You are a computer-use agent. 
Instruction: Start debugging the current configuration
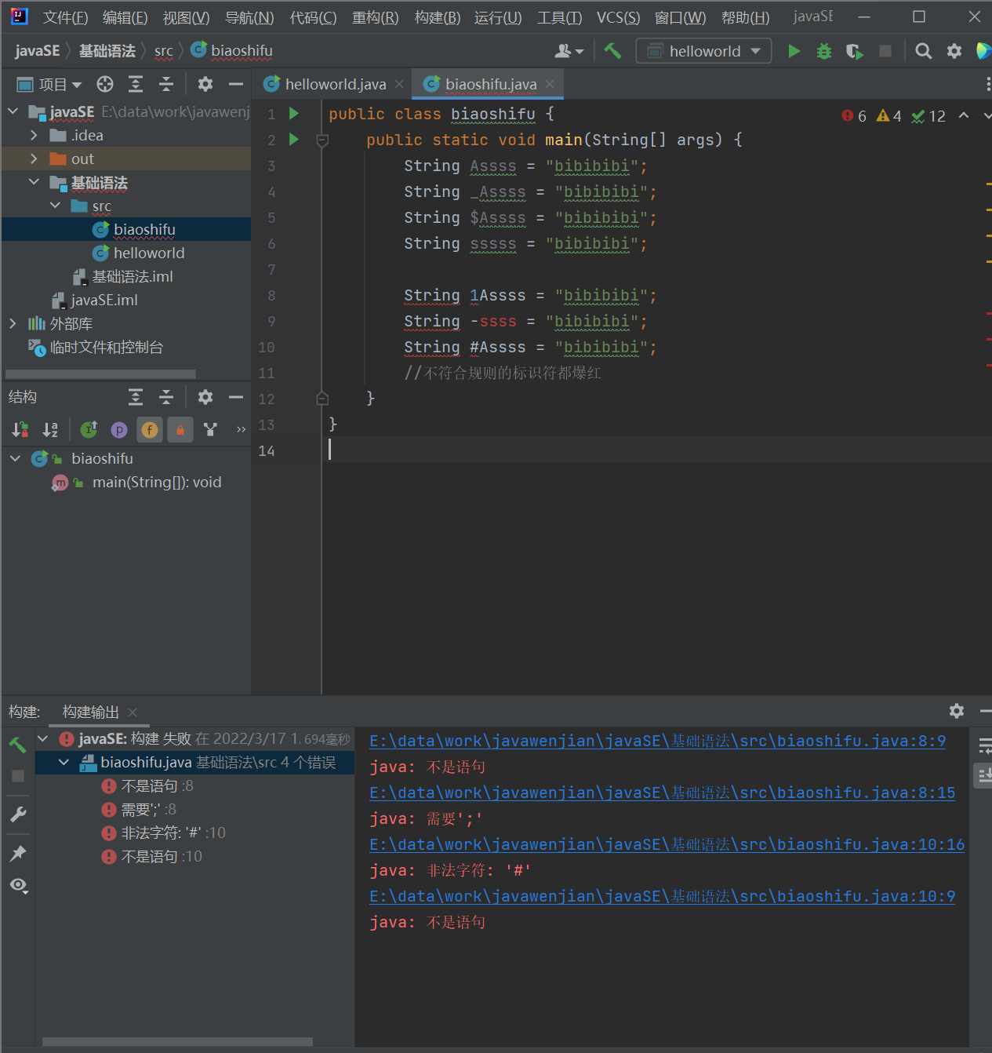tap(823, 50)
